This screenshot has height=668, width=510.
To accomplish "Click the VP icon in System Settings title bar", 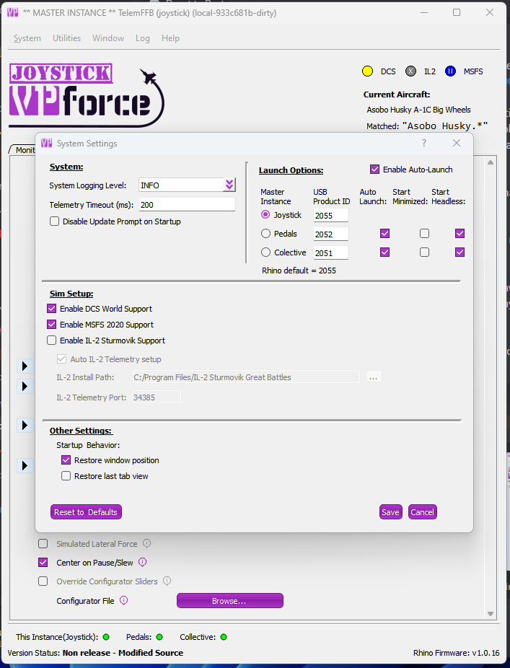I will coord(46,143).
